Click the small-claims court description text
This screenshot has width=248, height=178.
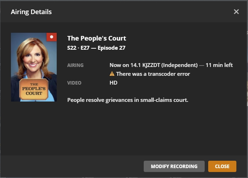128,100
